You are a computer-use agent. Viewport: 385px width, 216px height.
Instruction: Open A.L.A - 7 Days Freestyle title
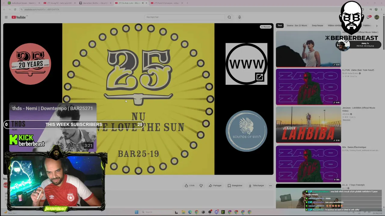[x=353, y=185]
